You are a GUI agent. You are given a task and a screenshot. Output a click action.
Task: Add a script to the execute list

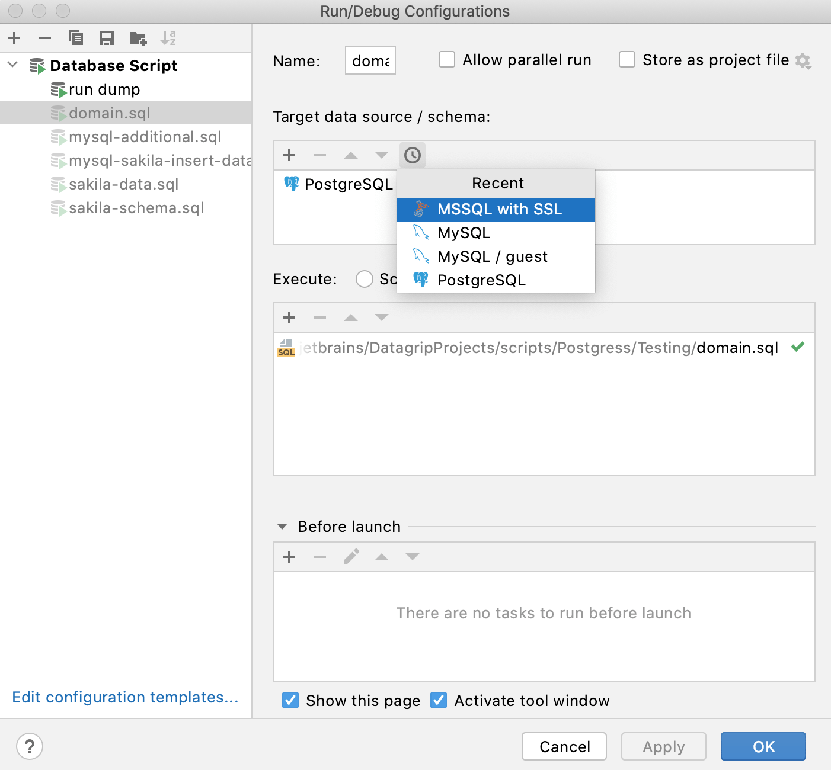point(289,317)
